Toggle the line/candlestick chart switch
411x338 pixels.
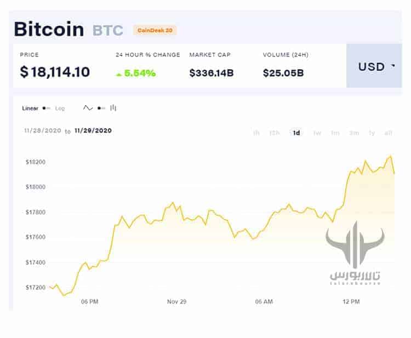click(x=101, y=108)
